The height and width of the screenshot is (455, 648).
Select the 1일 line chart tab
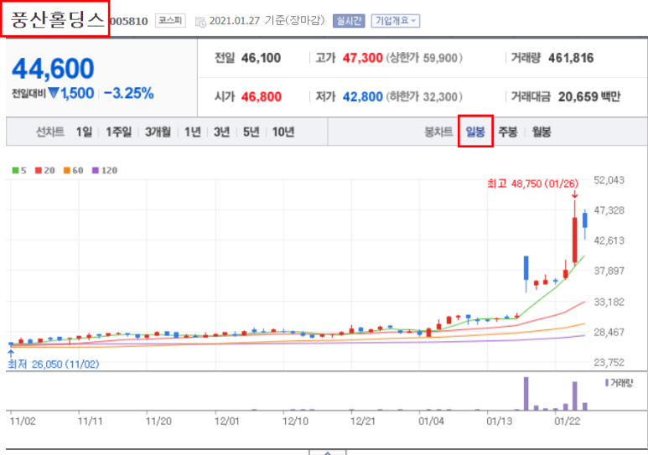pos(84,132)
